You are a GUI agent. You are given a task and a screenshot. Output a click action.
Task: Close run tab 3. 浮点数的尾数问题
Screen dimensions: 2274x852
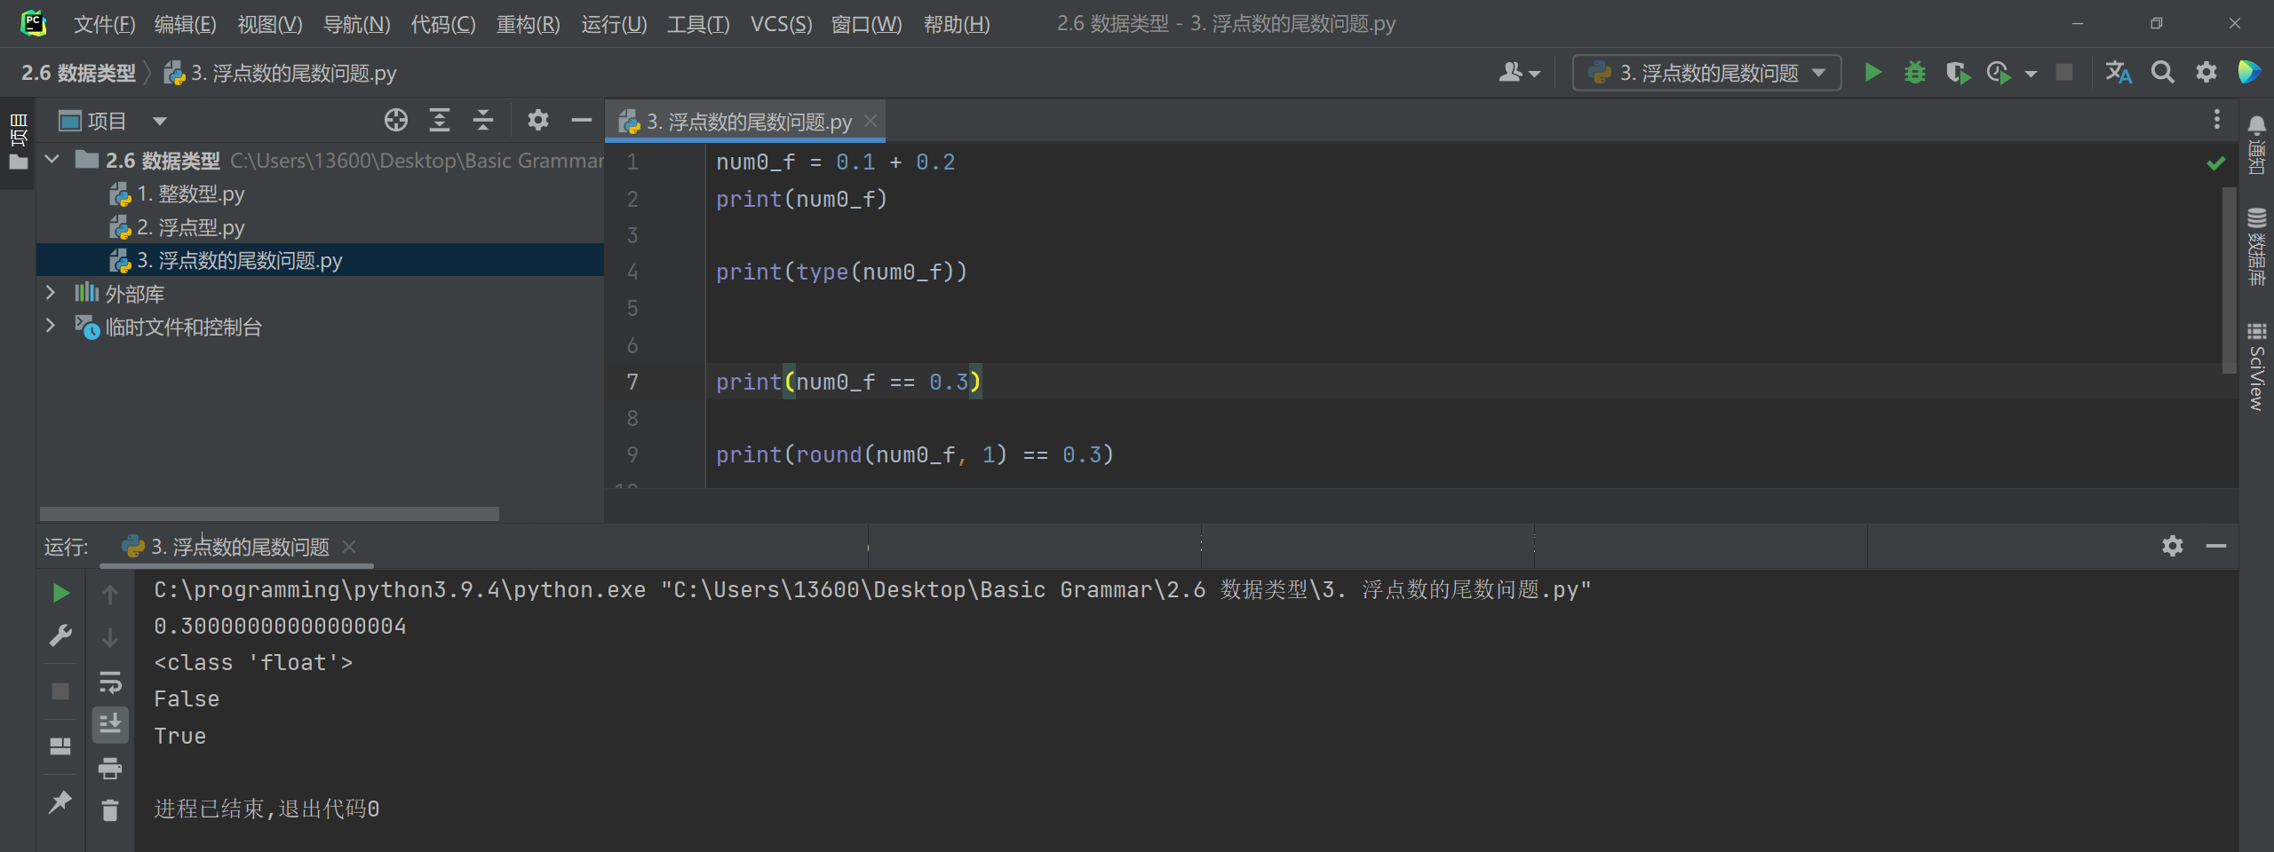349,547
